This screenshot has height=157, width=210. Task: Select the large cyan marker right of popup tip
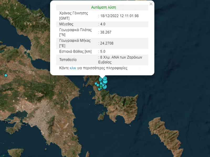coord(105,78)
